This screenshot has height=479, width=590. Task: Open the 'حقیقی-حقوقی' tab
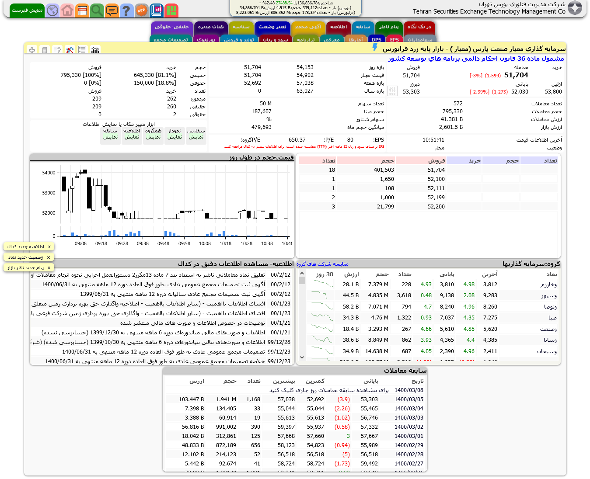click(x=172, y=27)
